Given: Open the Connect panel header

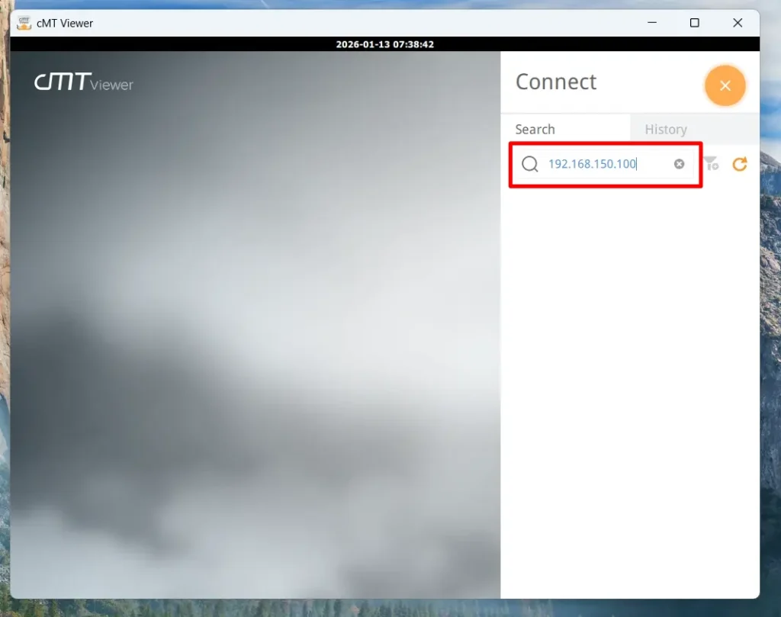Looking at the screenshot, I should [x=556, y=82].
